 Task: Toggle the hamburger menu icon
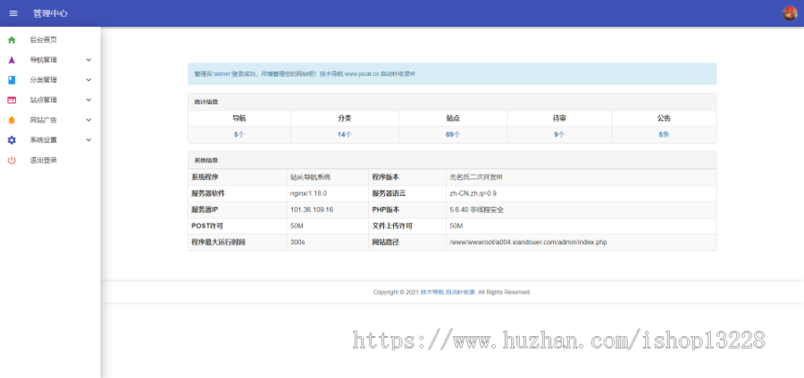click(x=13, y=13)
